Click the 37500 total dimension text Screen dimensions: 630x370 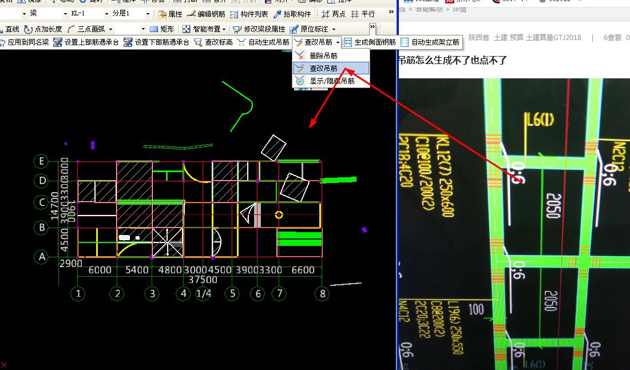tap(203, 280)
